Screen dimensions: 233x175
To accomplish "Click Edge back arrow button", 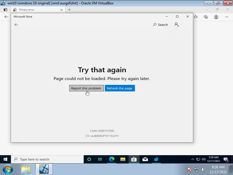I will (x=6, y=17).
